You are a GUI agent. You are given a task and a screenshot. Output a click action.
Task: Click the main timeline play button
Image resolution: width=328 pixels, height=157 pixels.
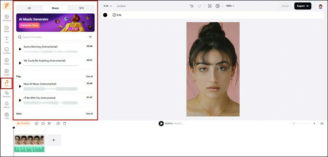coord(161,124)
